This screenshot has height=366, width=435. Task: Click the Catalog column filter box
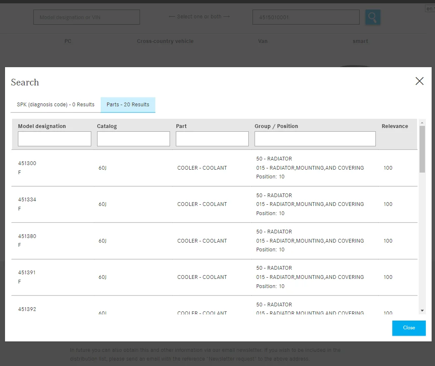[x=133, y=139]
